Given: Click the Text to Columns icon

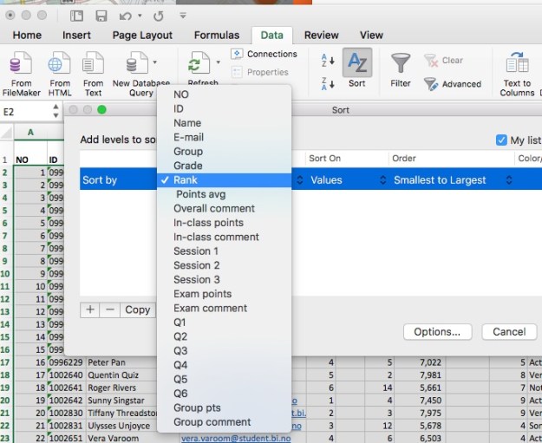Looking at the screenshot, I should click(x=517, y=64).
